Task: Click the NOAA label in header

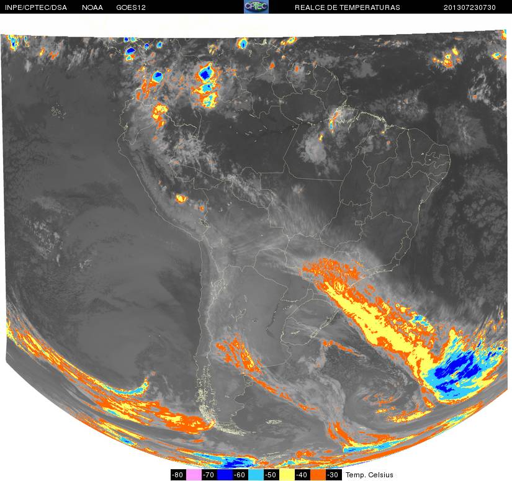Action: coord(92,7)
